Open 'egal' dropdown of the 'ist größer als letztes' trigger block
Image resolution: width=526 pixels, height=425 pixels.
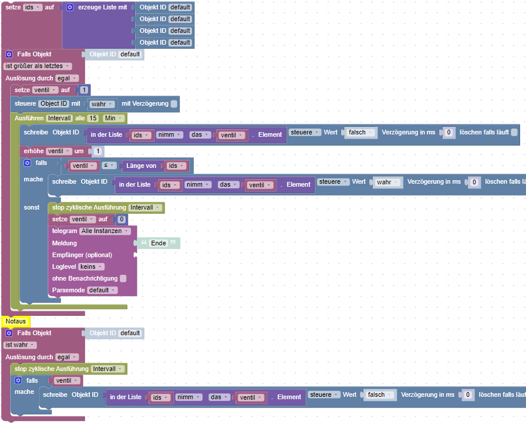coord(67,78)
